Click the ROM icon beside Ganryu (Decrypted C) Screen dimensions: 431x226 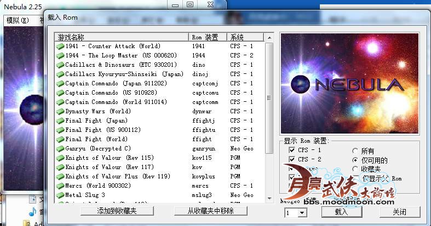tap(60, 148)
